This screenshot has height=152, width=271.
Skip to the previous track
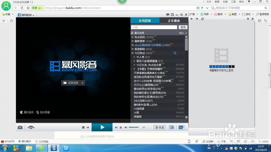click(x=88, y=127)
